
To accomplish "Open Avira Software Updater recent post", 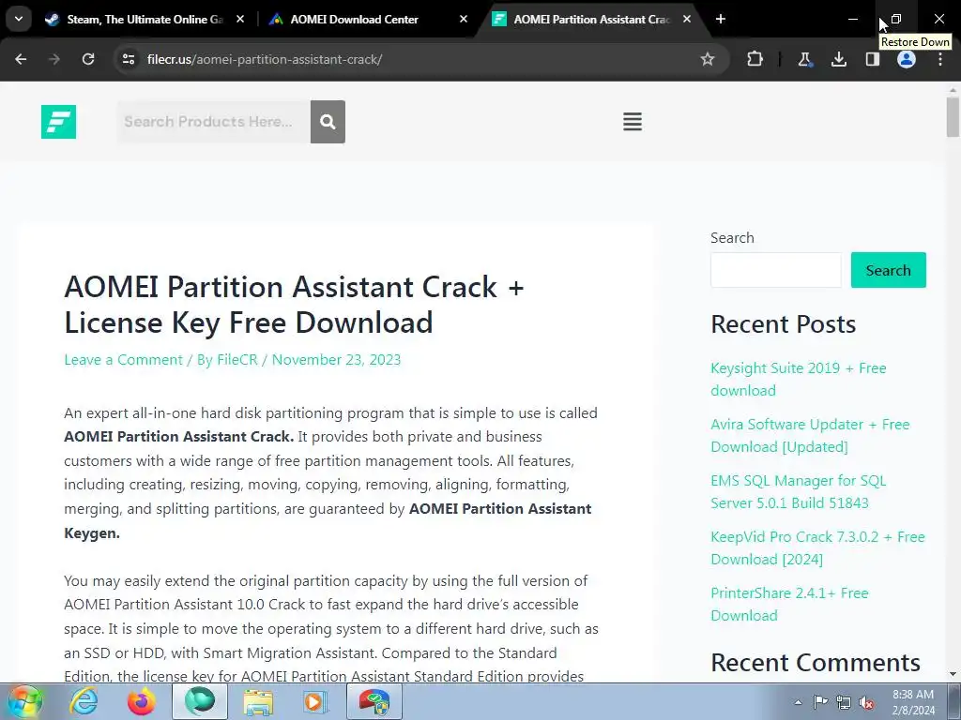I will (810, 435).
